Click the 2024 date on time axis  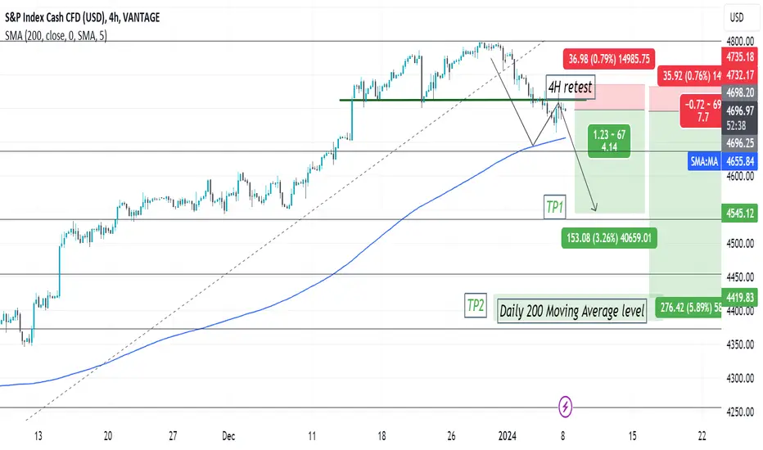point(507,436)
